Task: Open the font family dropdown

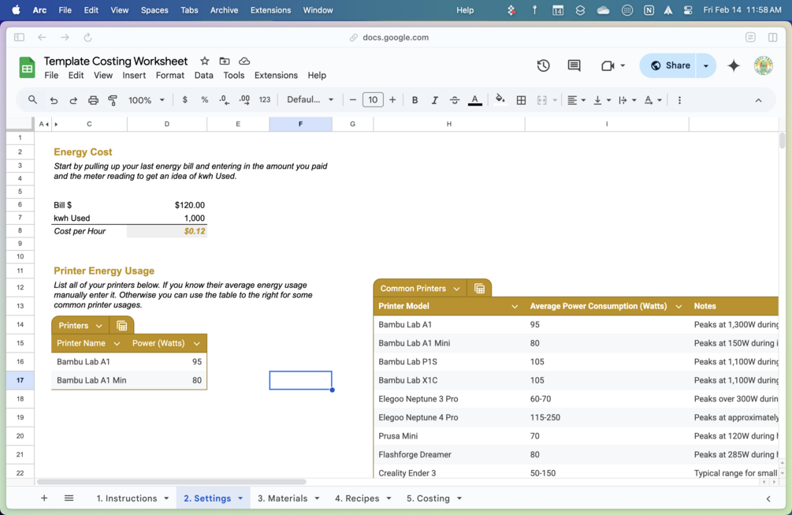Action: [x=310, y=100]
